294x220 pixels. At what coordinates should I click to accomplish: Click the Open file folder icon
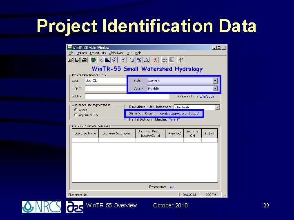[x=71, y=60]
